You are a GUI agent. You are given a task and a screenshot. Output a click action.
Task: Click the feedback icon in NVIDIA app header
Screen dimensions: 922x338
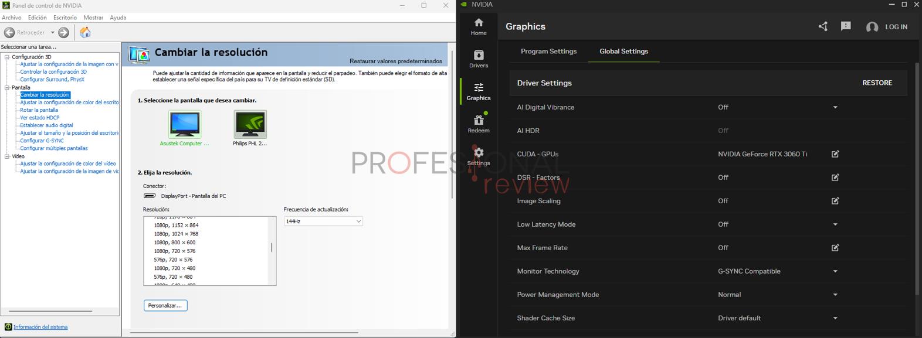coord(846,26)
